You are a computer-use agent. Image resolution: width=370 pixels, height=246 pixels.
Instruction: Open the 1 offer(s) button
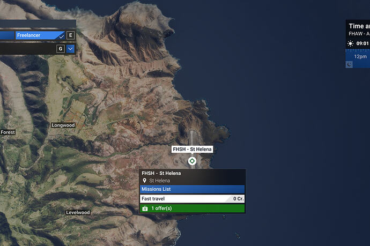(192, 208)
